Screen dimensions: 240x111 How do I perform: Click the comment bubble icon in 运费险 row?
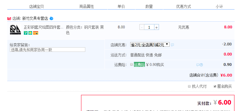198,65
